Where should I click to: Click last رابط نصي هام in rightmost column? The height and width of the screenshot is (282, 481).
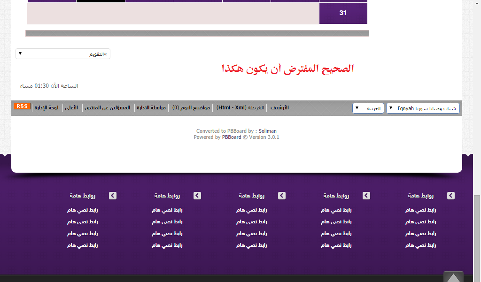pyautogui.click(x=420, y=245)
